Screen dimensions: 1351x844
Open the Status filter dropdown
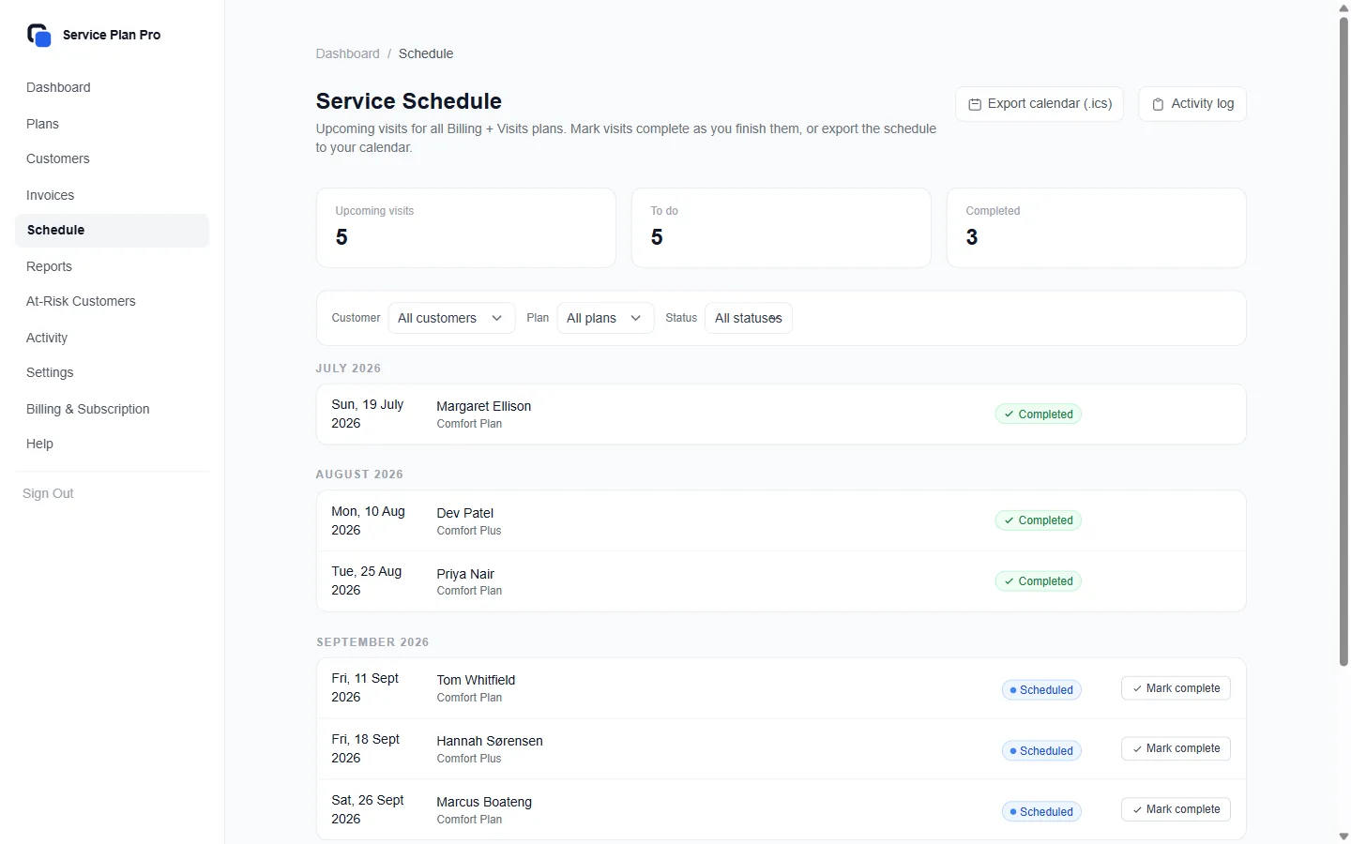point(749,318)
